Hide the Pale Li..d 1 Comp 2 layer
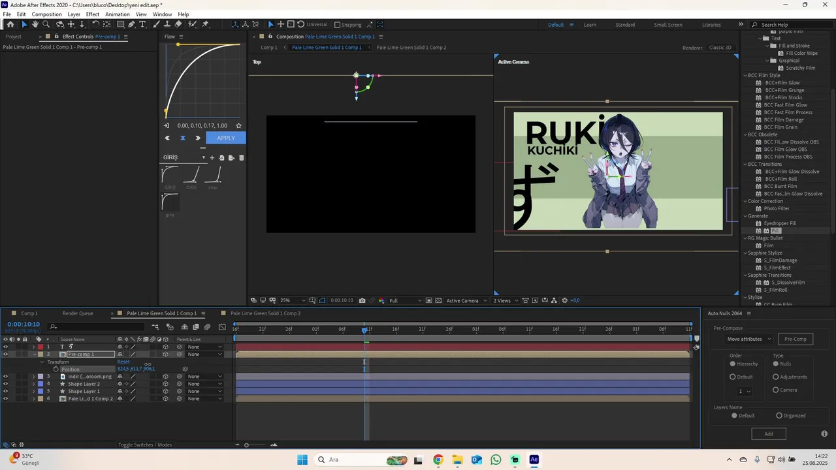836x470 pixels. point(5,398)
